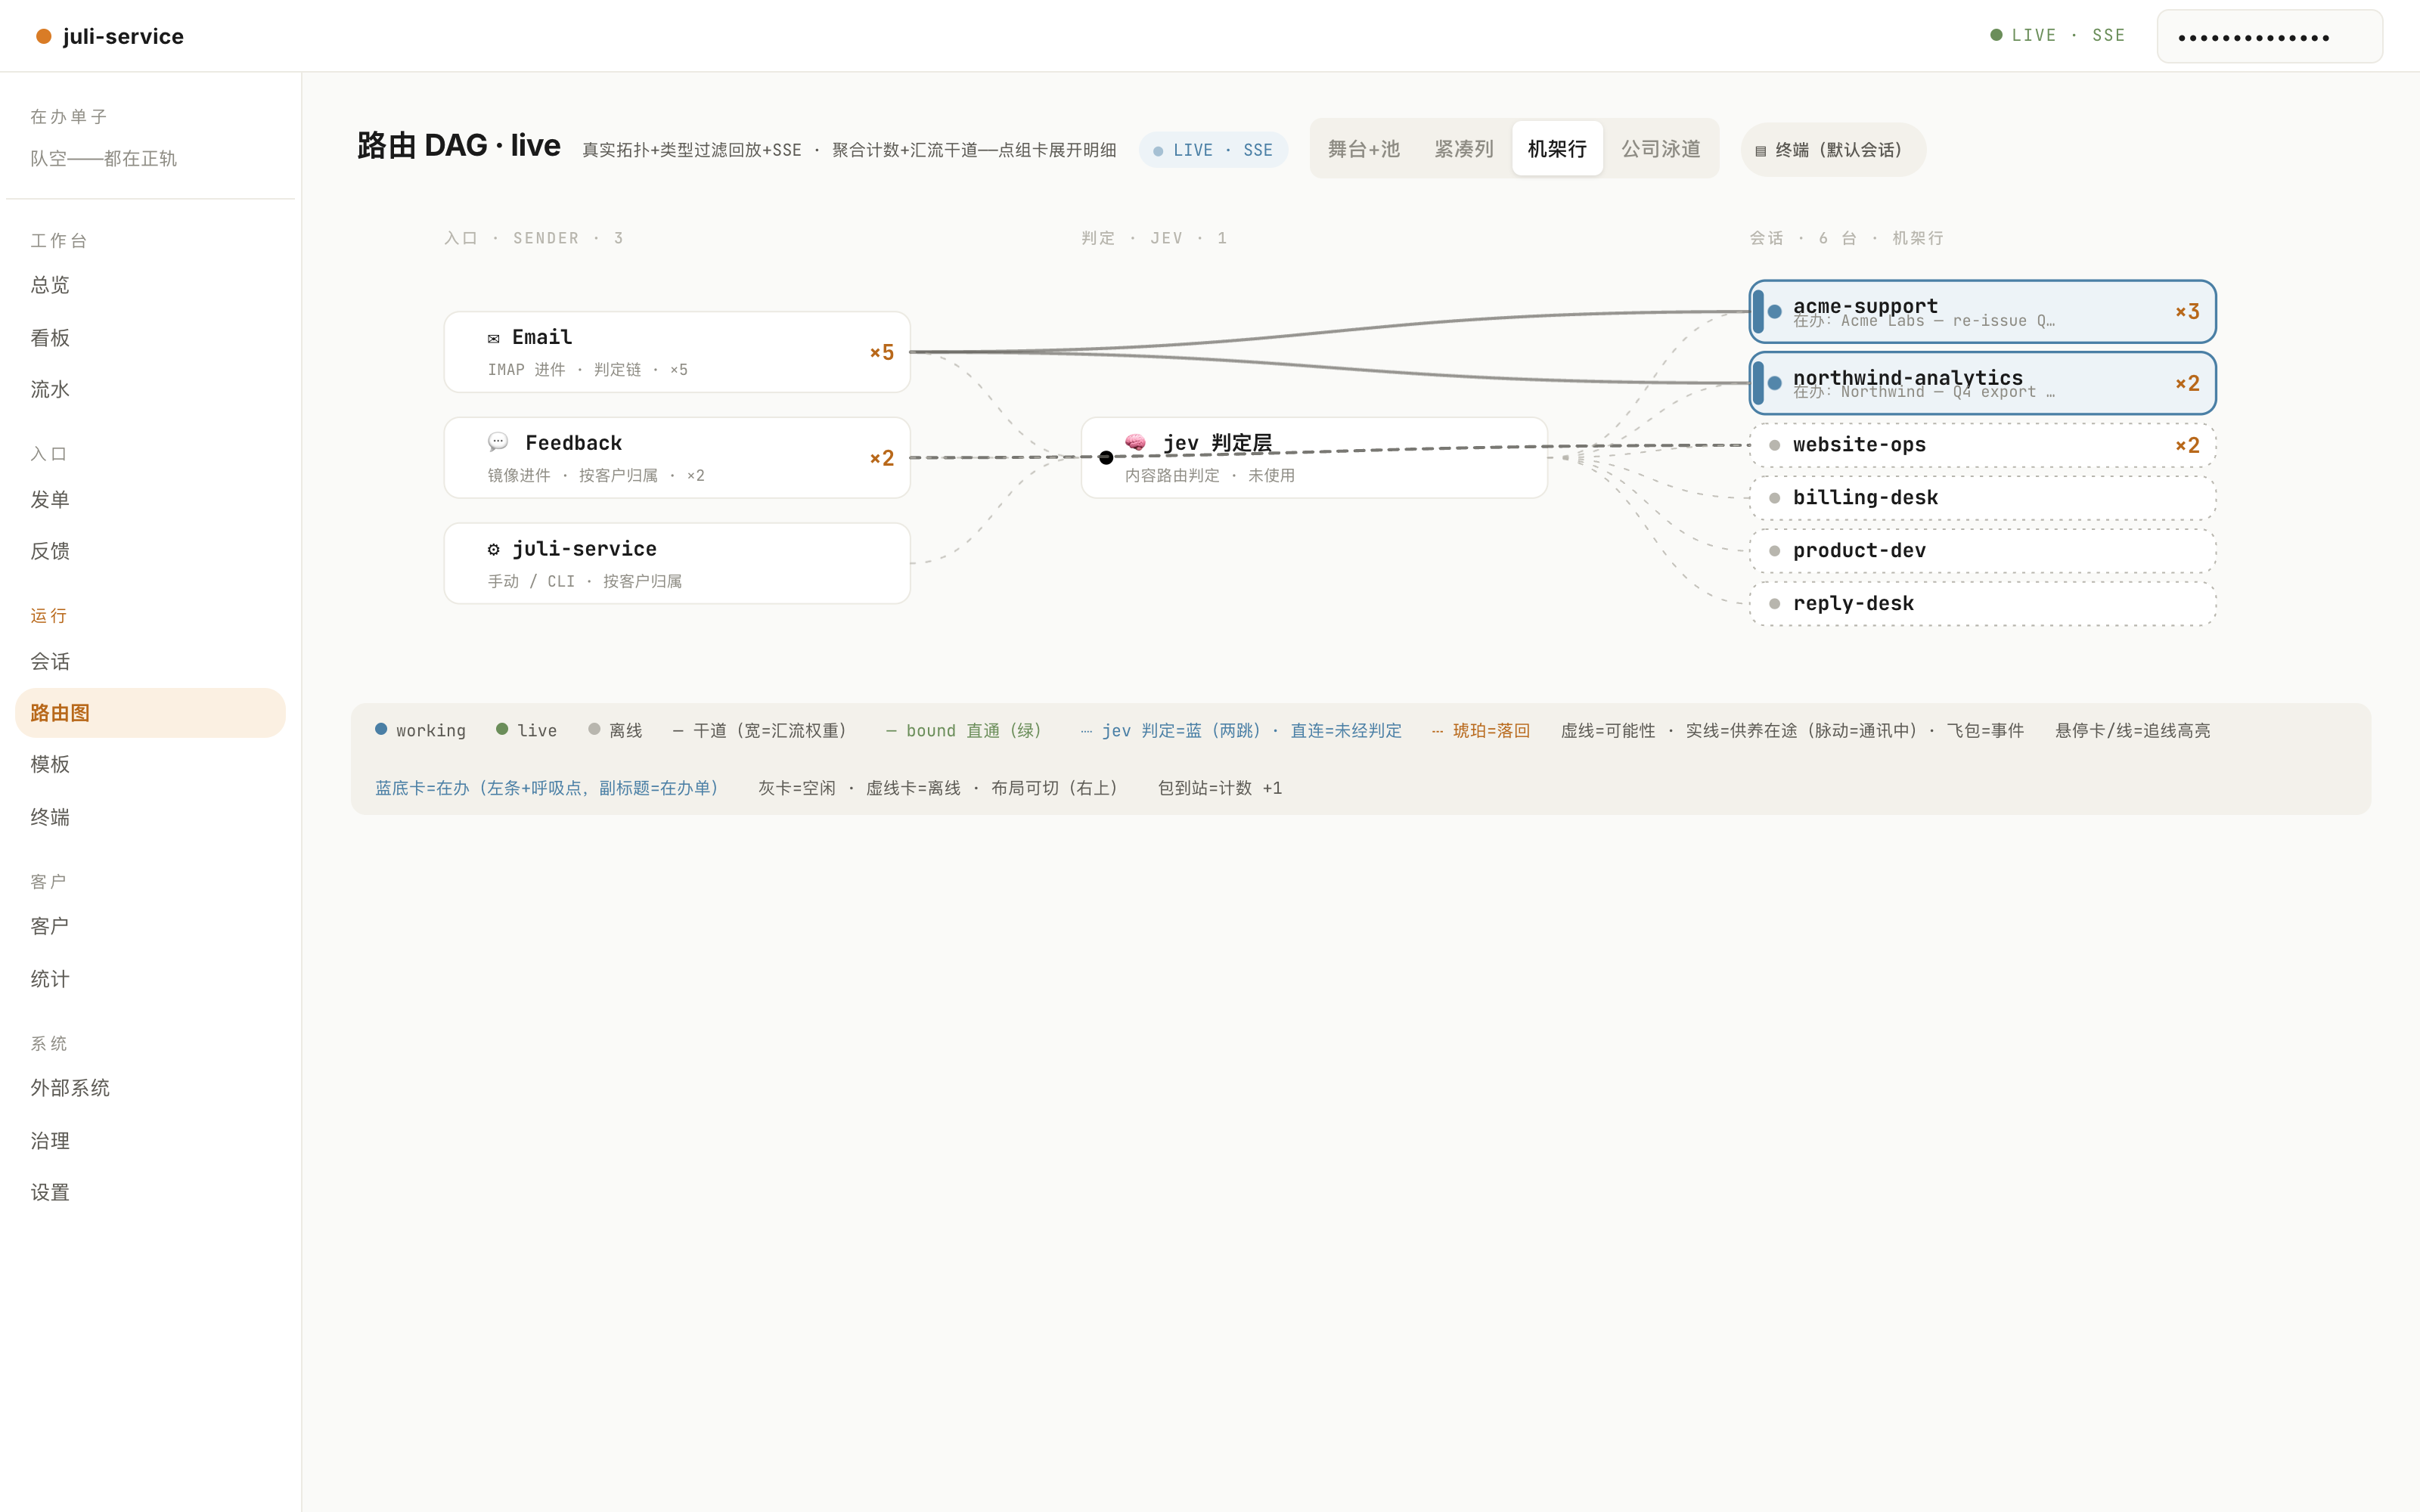Click the terminal icon in 终端 button
This screenshot has height=1512, width=2420.
click(x=1761, y=151)
